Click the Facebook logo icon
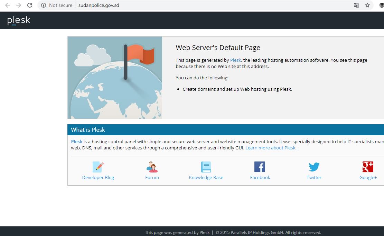 coord(260,167)
